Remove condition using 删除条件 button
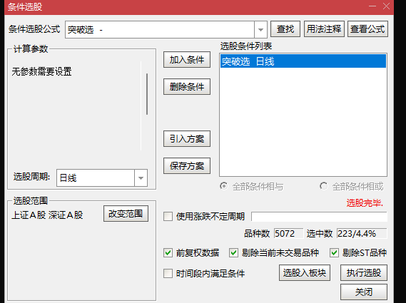406x303 pixels. pyautogui.click(x=187, y=87)
